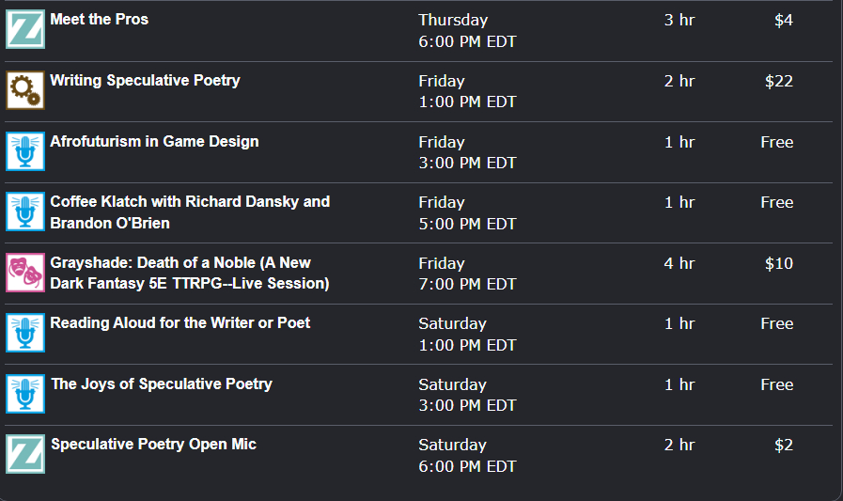Screen dimensions: 843x501
Task: View the Afrofuturism in Game Design event
Action: 154,142
